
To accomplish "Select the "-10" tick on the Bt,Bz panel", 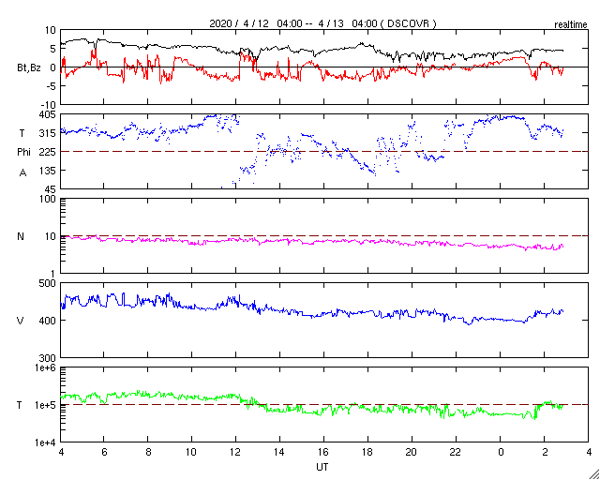I will tap(50, 104).
